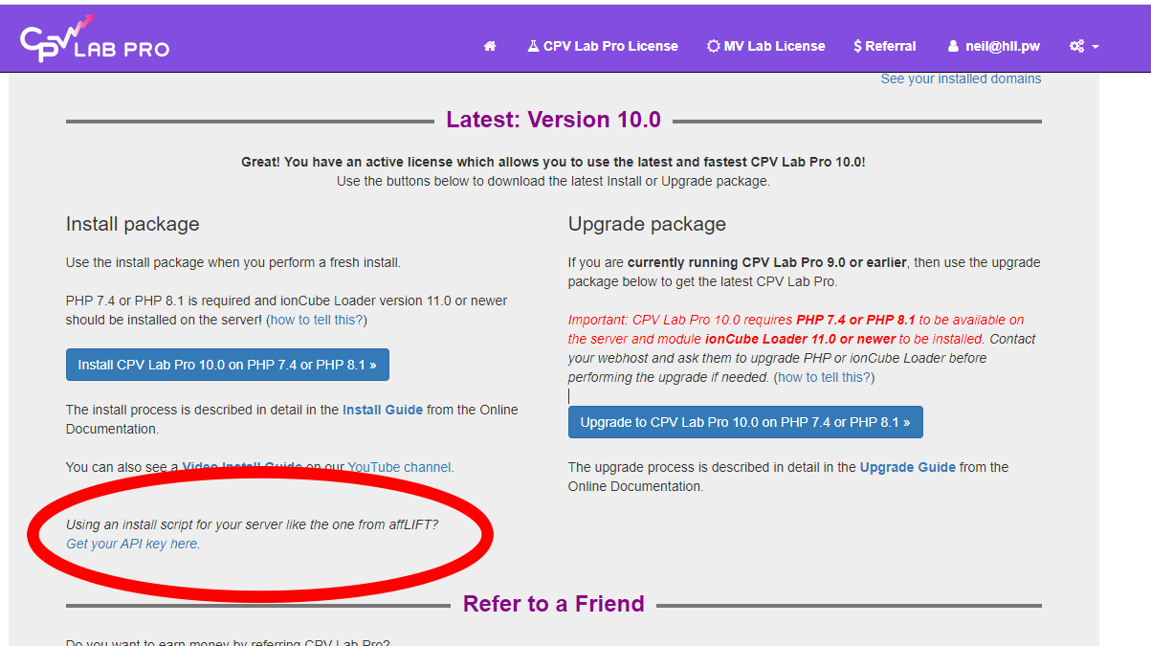Click Get your API key here
1151x646 pixels.
coord(132,544)
